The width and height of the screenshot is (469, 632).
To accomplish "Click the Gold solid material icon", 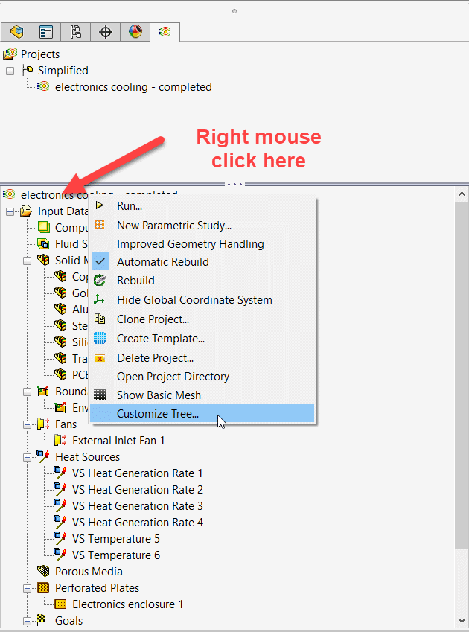I will [60, 293].
